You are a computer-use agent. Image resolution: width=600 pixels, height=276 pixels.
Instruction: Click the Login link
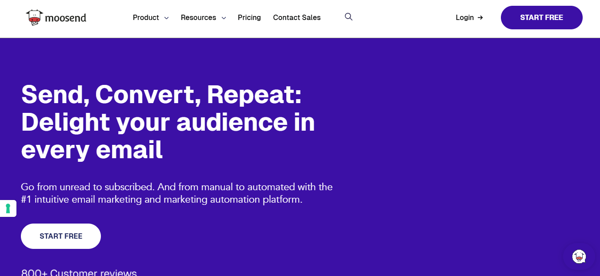[465, 18]
